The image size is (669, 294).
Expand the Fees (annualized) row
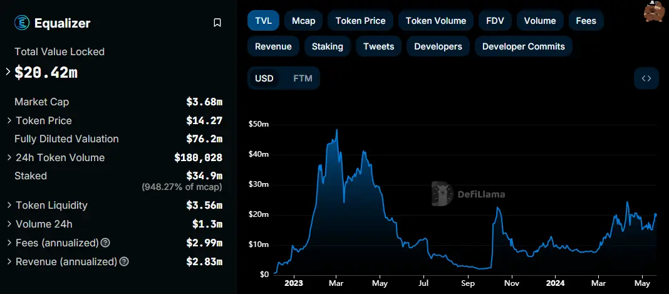[x=9, y=243]
